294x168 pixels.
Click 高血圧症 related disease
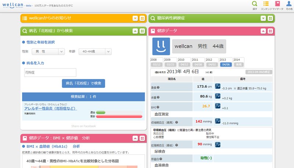coord(158,134)
